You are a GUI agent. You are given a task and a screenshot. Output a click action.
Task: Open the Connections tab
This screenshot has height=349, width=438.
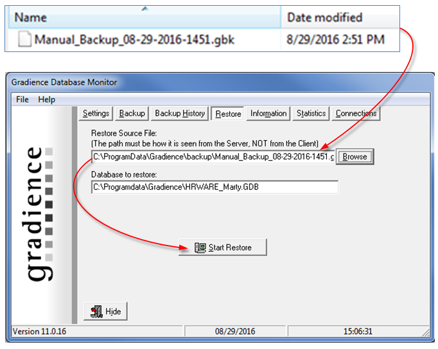[x=356, y=114]
